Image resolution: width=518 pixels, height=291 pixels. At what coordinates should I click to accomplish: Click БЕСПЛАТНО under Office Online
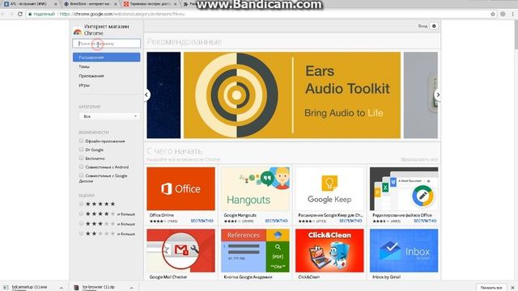(x=202, y=221)
